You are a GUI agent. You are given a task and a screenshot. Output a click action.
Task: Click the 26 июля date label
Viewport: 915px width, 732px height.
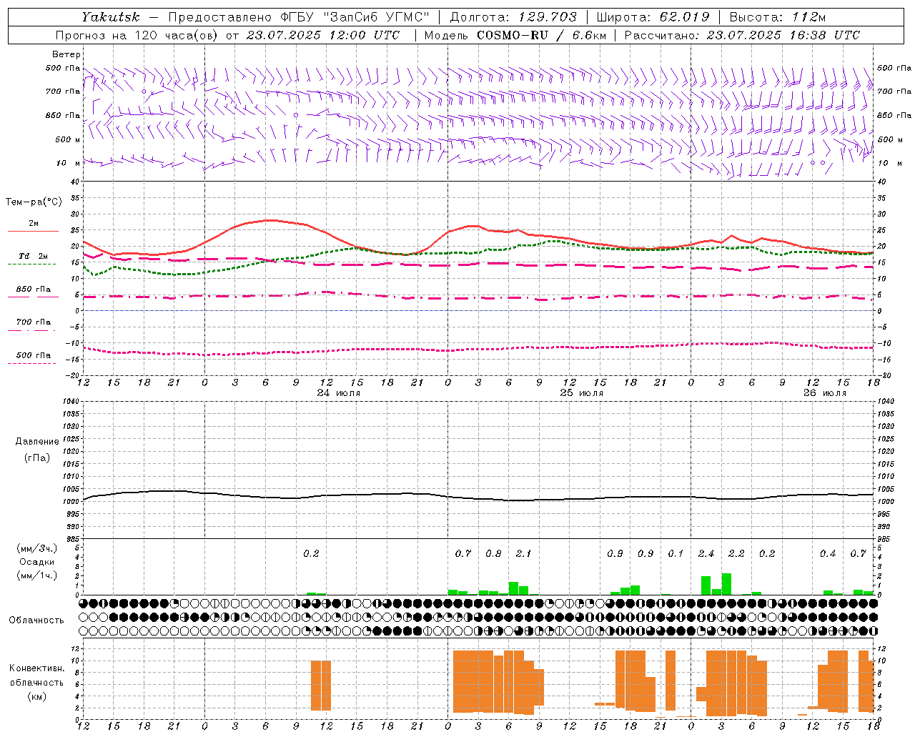click(825, 393)
